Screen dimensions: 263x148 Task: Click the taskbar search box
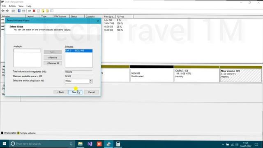click(x=42, y=144)
